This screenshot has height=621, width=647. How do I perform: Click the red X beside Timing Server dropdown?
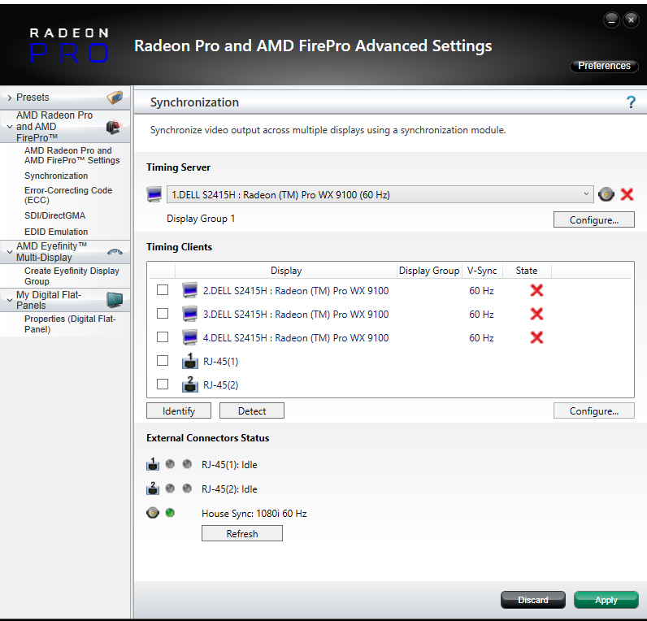[627, 194]
